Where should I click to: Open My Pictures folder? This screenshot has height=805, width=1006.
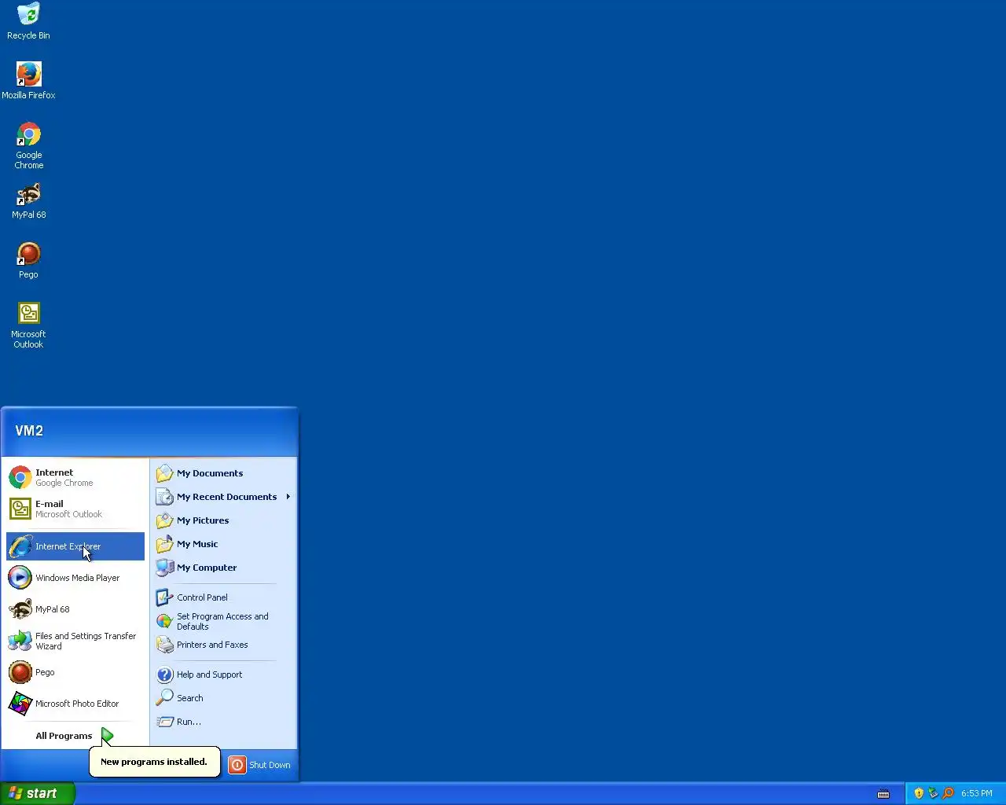tap(223, 520)
